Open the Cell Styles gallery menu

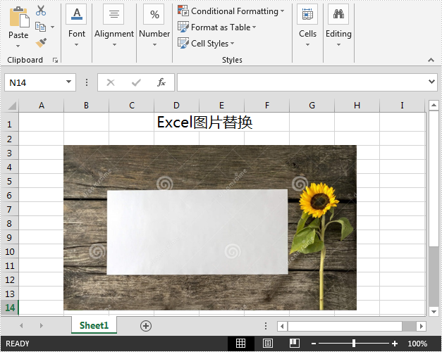[x=210, y=44]
